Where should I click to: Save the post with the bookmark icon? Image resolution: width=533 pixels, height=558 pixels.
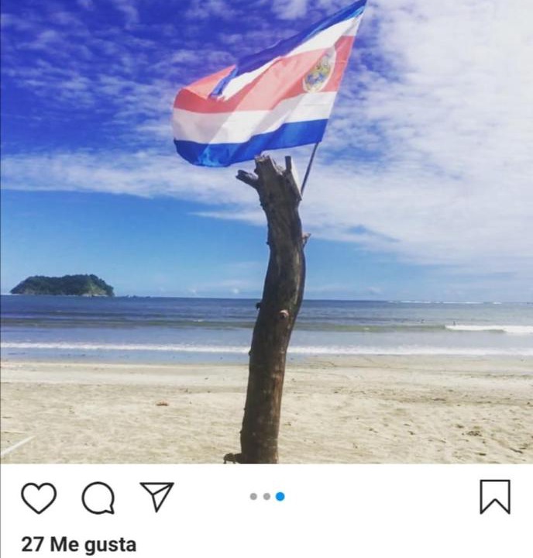coord(495,497)
